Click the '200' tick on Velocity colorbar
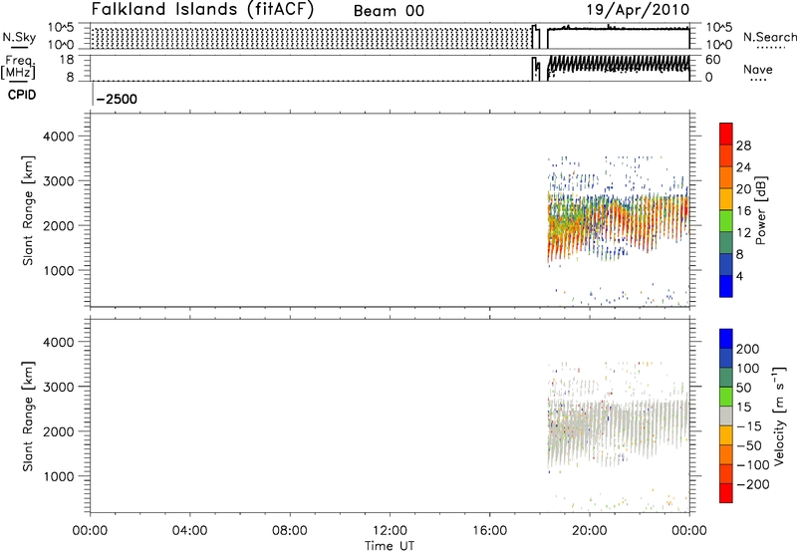 (748, 349)
